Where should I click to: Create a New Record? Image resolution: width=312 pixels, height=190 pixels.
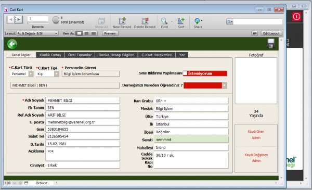coord(122,21)
